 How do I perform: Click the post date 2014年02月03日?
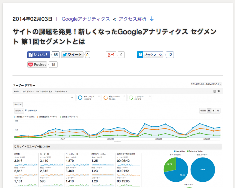(32, 19)
